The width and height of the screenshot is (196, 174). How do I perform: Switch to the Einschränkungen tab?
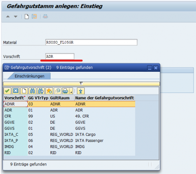[x=29, y=76]
